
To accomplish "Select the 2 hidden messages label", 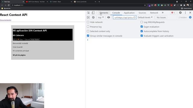I will (182, 17).
